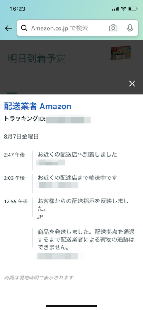Tap the Nintendo Switch product thumbnail
143x310 pixels.
(121, 53)
